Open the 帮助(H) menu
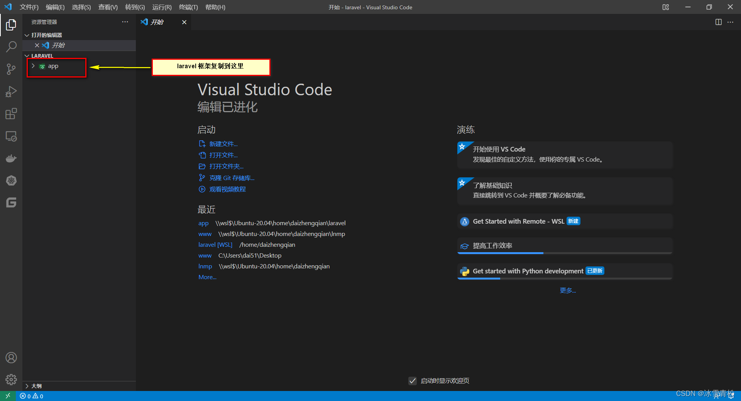This screenshot has height=401, width=741. (215, 7)
